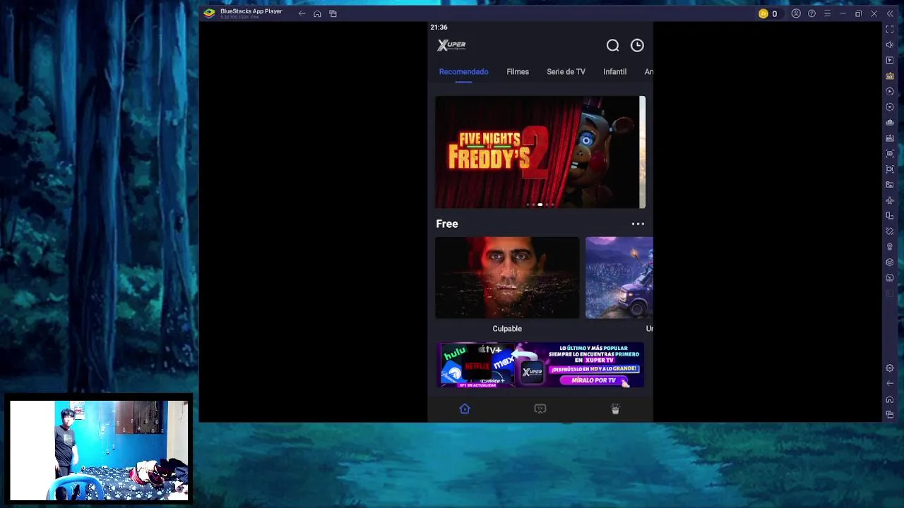Click the Míralo por TV button
This screenshot has width=904, height=508.
(x=594, y=380)
